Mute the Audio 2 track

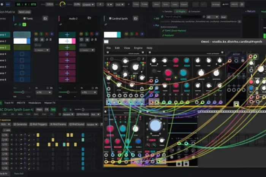click(81, 34)
